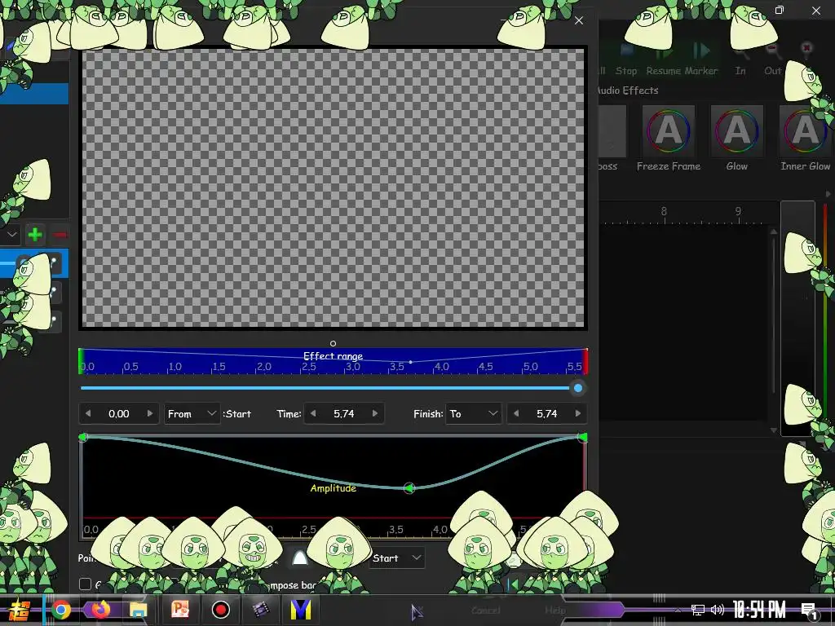The height and width of the screenshot is (626, 835).
Task: Decrease the Time value with left arrow
Action: (313, 413)
